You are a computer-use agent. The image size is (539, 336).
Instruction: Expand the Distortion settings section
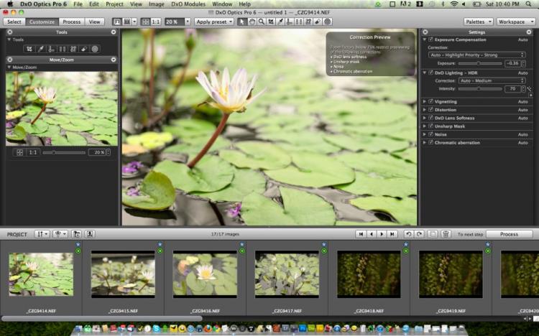(424, 110)
